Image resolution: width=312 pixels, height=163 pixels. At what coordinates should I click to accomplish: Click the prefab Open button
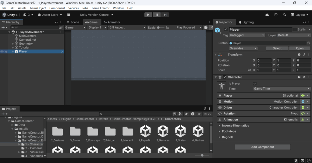(x=300, y=48)
